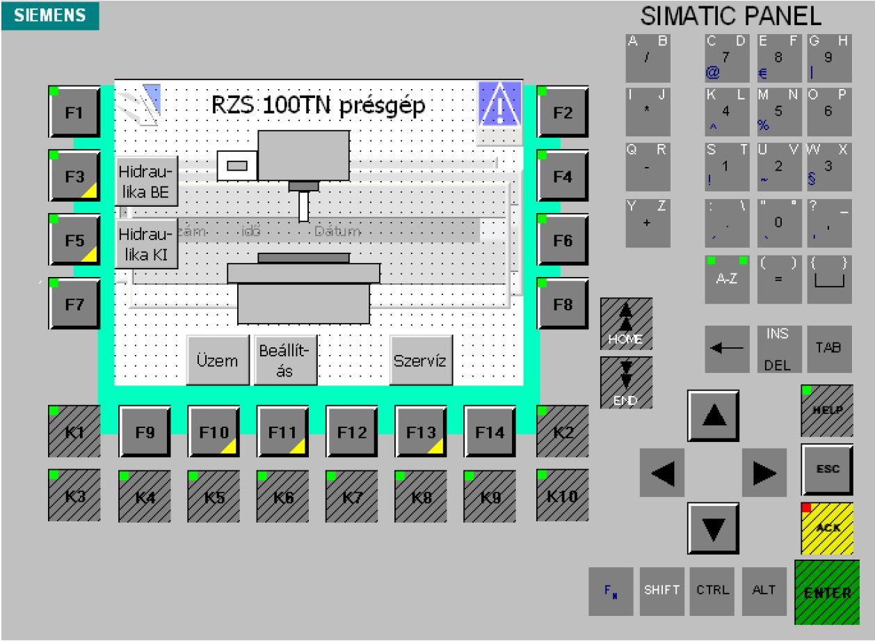Click the up arrow cursor key
Screen dimensions: 875x641
[713, 416]
